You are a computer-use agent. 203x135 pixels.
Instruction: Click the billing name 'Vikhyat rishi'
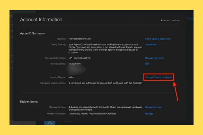[74, 64]
